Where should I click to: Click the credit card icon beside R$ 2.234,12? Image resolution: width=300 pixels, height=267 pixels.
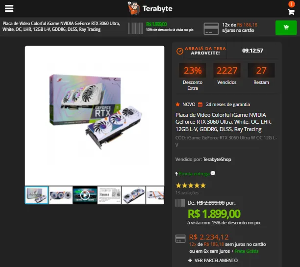pyautogui.click(x=180, y=239)
